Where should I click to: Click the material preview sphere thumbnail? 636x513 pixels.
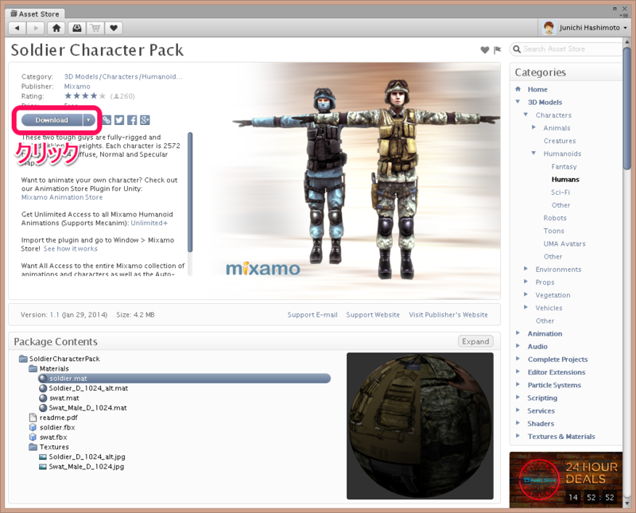point(420,426)
